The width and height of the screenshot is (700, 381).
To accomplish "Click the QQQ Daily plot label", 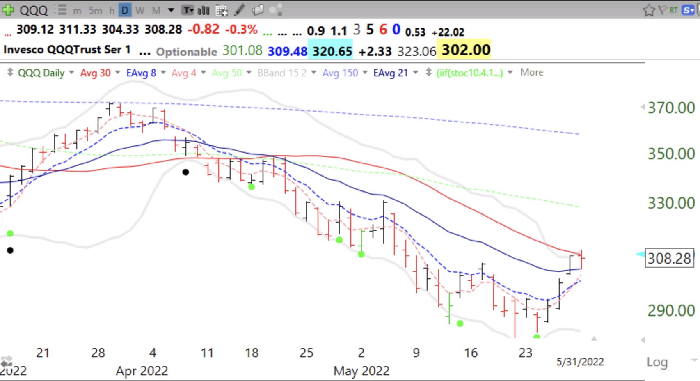I will pos(41,73).
